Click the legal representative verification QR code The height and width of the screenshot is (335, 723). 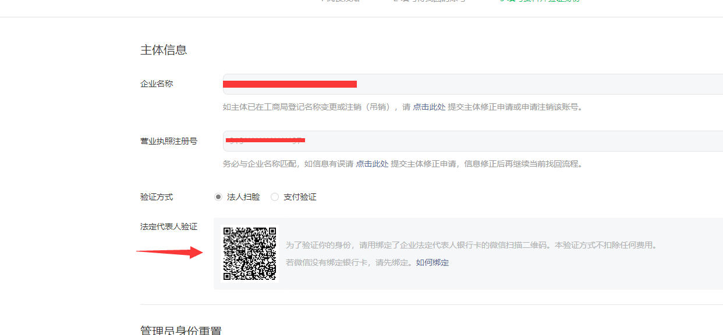coord(250,253)
